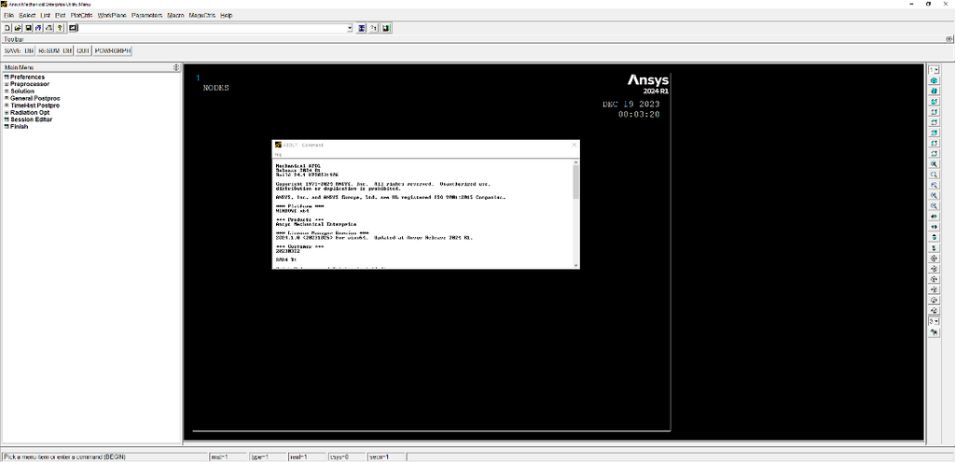Open Preferences in the Main Menu

click(27, 77)
